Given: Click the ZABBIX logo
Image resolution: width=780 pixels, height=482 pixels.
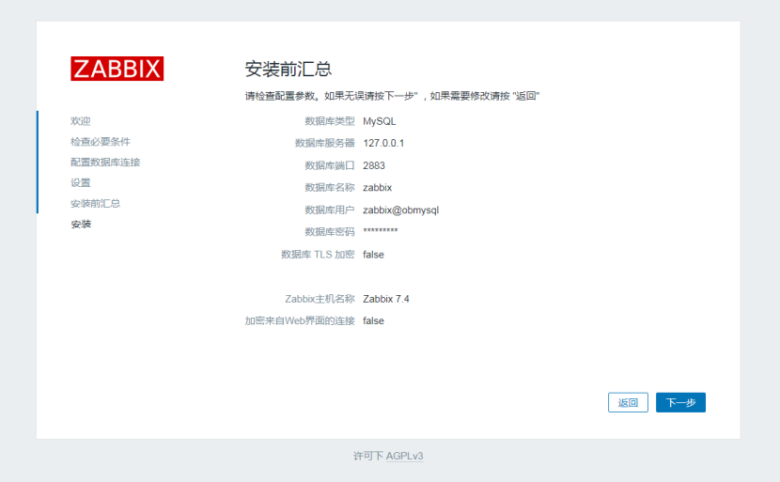Looking at the screenshot, I should click(117, 69).
